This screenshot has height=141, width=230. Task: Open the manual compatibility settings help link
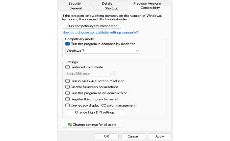coord(100,32)
